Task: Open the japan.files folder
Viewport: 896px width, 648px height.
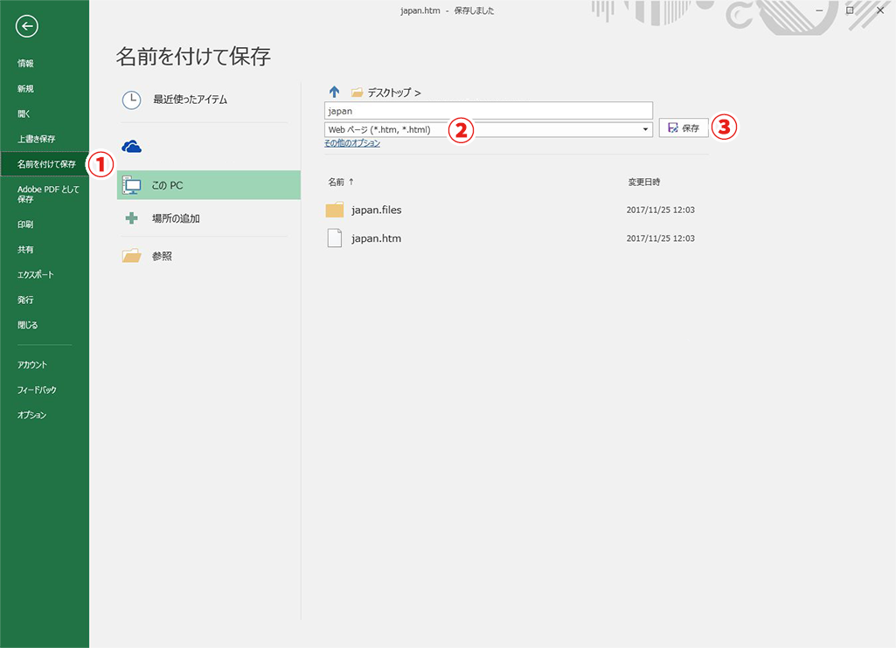Action: click(376, 210)
